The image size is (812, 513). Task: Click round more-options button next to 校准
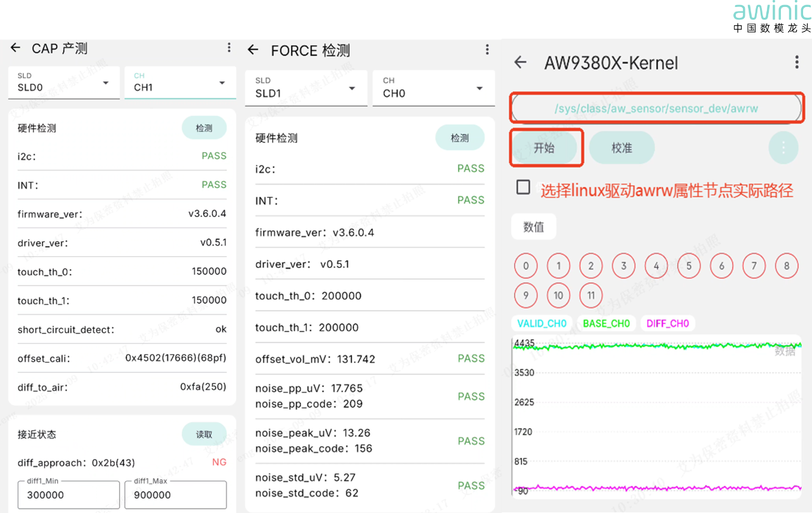783,148
